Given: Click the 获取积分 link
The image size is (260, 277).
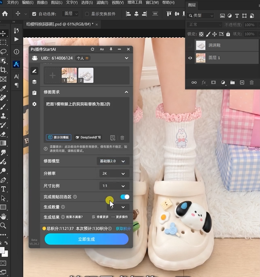Looking at the screenshot, I should coord(123,229).
